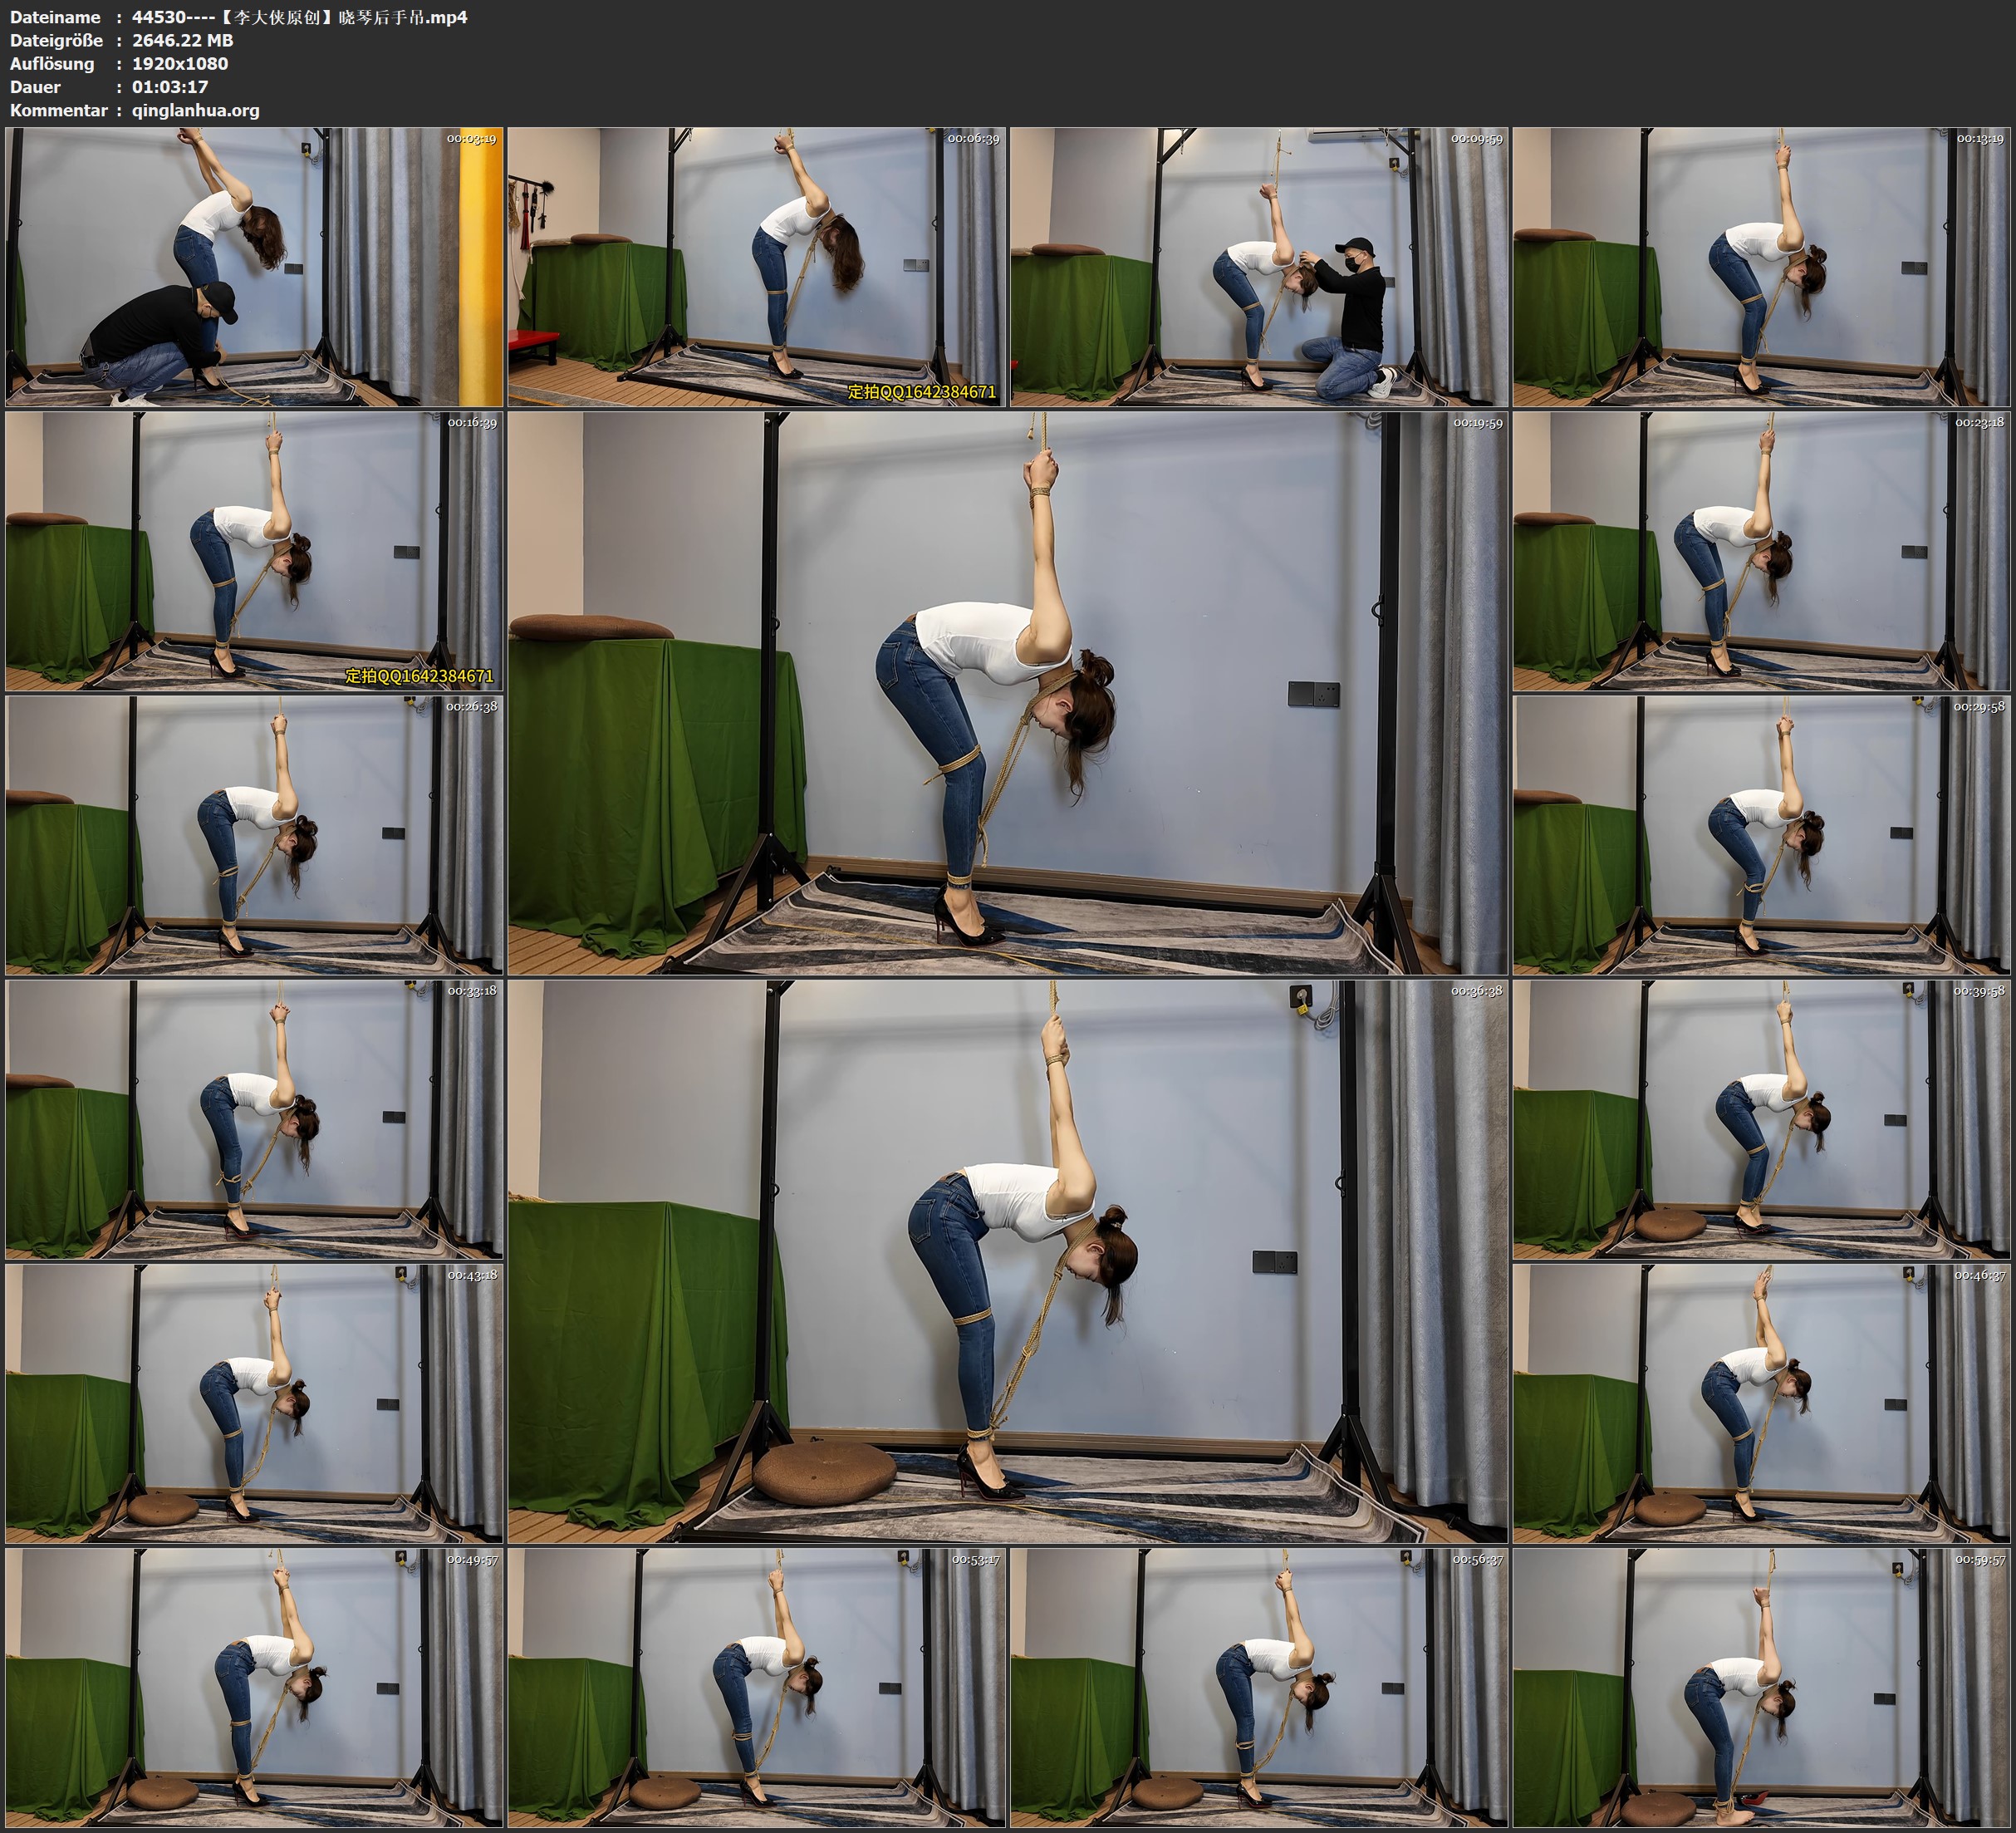Screen dimensions: 2016x1833
Task: Select the frame marked 00:26:38
Action: coord(254,835)
